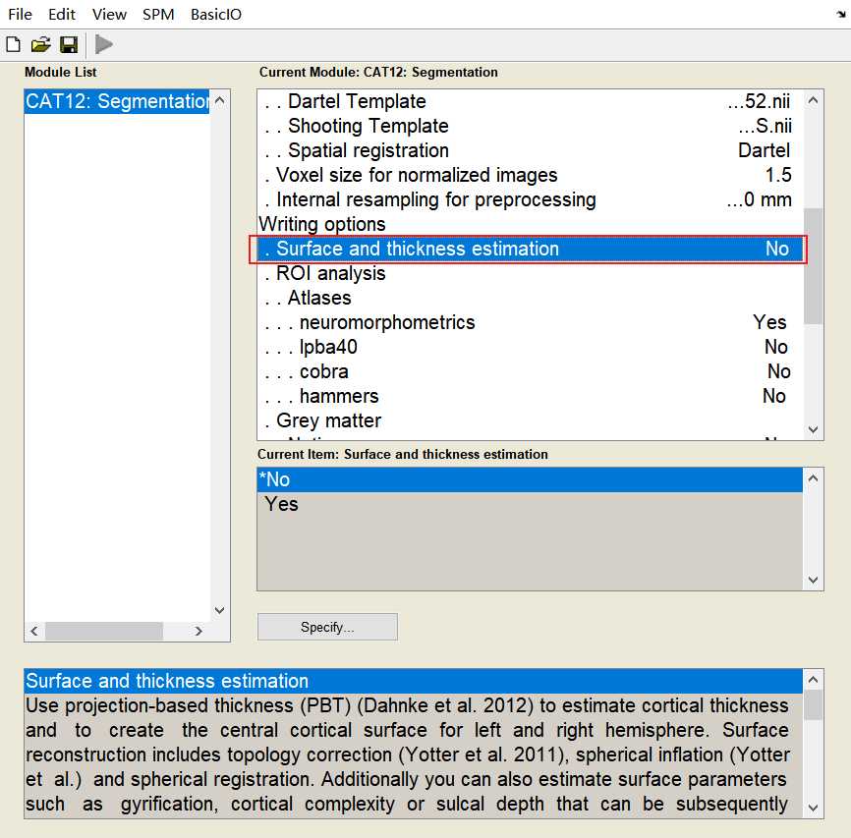The width and height of the screenshot is (851, 838).
Task: Open the BasicIO menu
Action: 216,14
